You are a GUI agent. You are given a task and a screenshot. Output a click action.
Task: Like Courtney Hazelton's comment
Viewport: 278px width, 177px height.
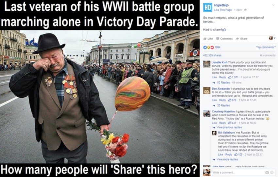click(x=214, y=123)
